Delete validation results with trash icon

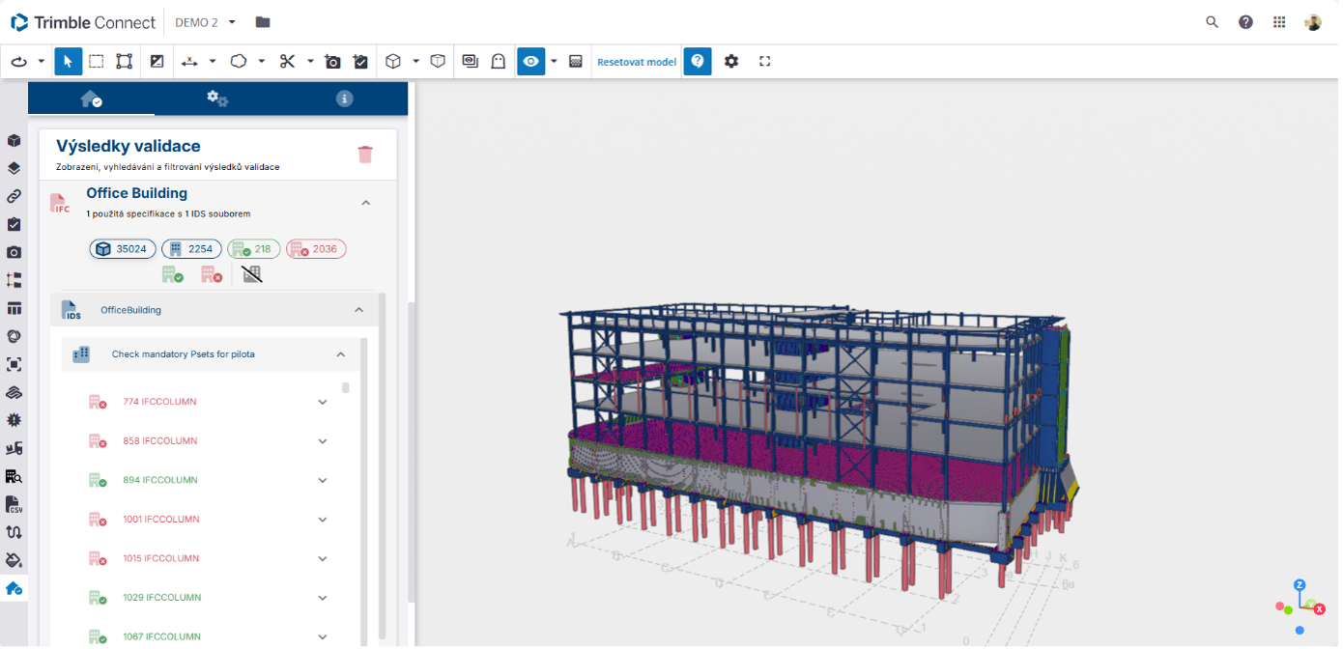365,155
